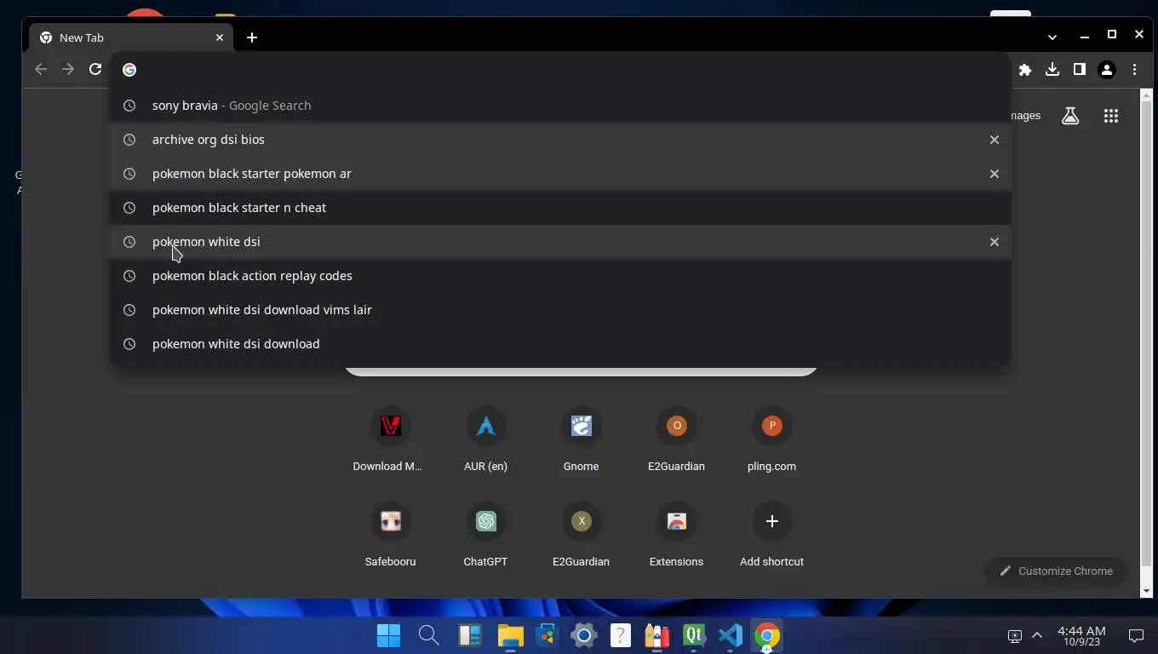Click Add shortcut plus tile
Image resolution: width=1158 pixels, height=654 pixels.
click(x=771, y=534)
